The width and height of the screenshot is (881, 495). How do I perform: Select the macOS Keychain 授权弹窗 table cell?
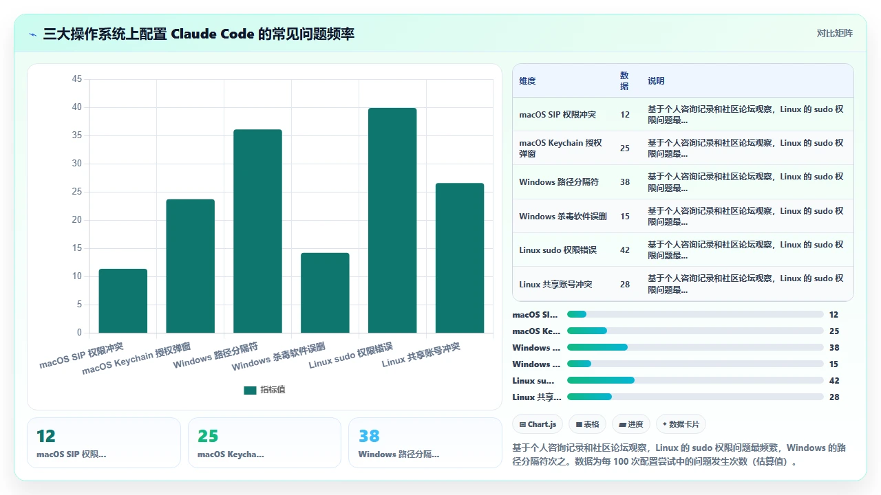tap(561, 148)
